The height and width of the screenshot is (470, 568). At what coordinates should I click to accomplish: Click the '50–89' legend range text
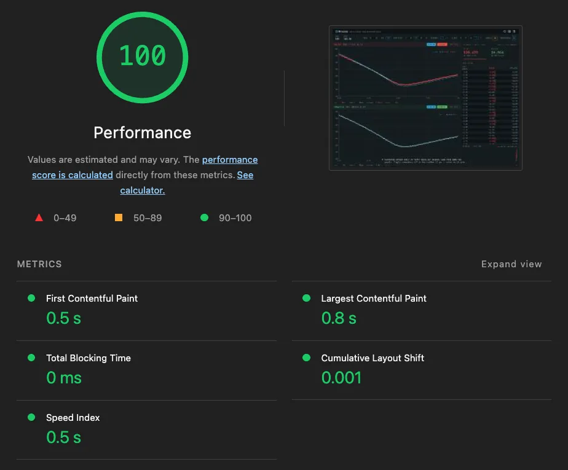[x=148, y=217]
